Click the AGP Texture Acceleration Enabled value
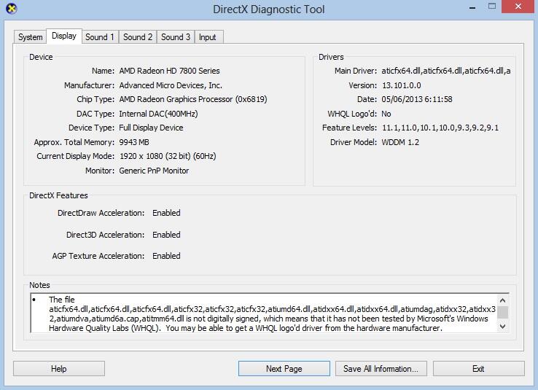Viewport: 538px width, 390px height. [x=166, y=256]
